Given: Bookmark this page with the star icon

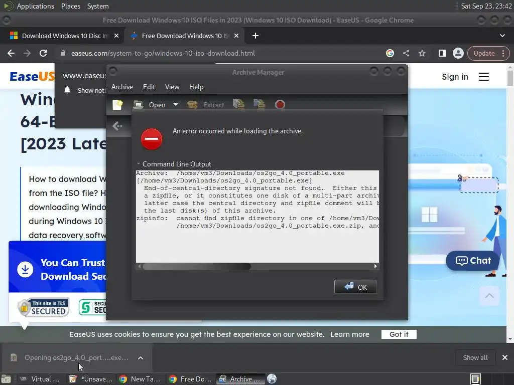Looking at the screenshot, I should [x=422, y=53].
